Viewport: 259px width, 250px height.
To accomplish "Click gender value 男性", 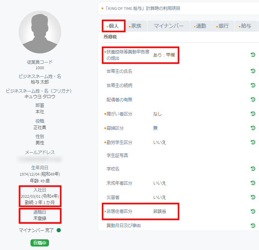I will click(x=40, y=143).
